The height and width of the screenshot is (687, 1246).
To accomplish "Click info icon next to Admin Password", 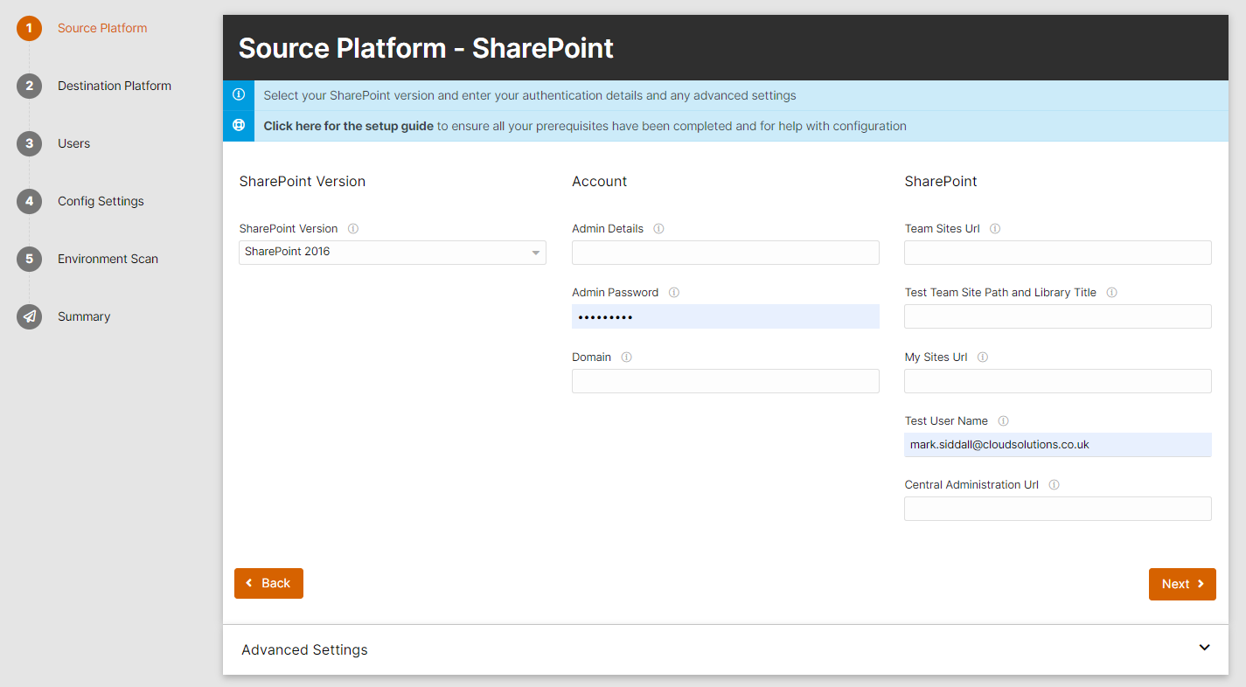I will (674, 293).
